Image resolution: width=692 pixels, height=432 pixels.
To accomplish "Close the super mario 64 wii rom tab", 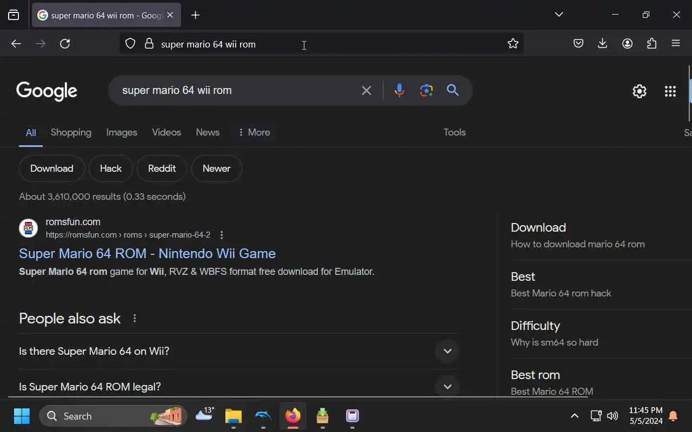I will pos(170,15).
